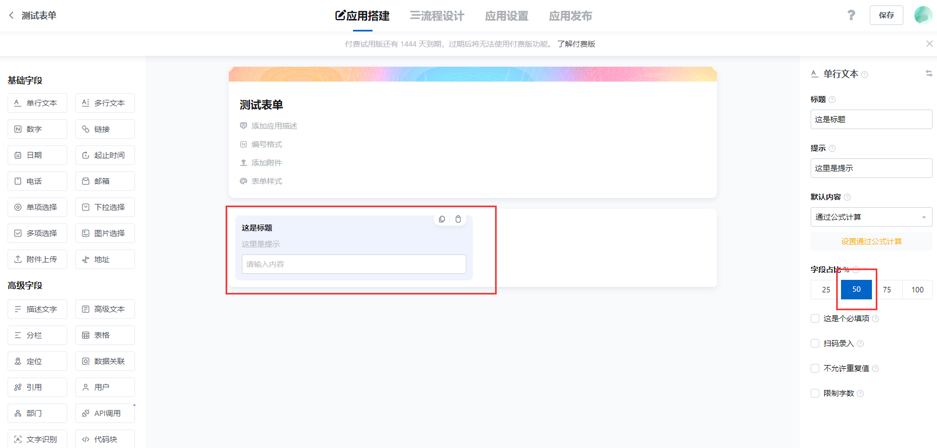This screenshot has height=448, width=937.
Task: Add a 附件上传 upload field
Action: [x=37, y=259]
